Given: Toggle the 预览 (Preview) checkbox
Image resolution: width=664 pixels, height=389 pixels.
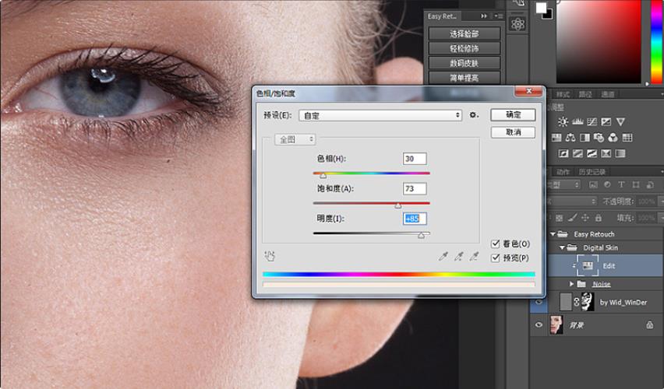Looking at the screenshot, I should click(496, 258).
